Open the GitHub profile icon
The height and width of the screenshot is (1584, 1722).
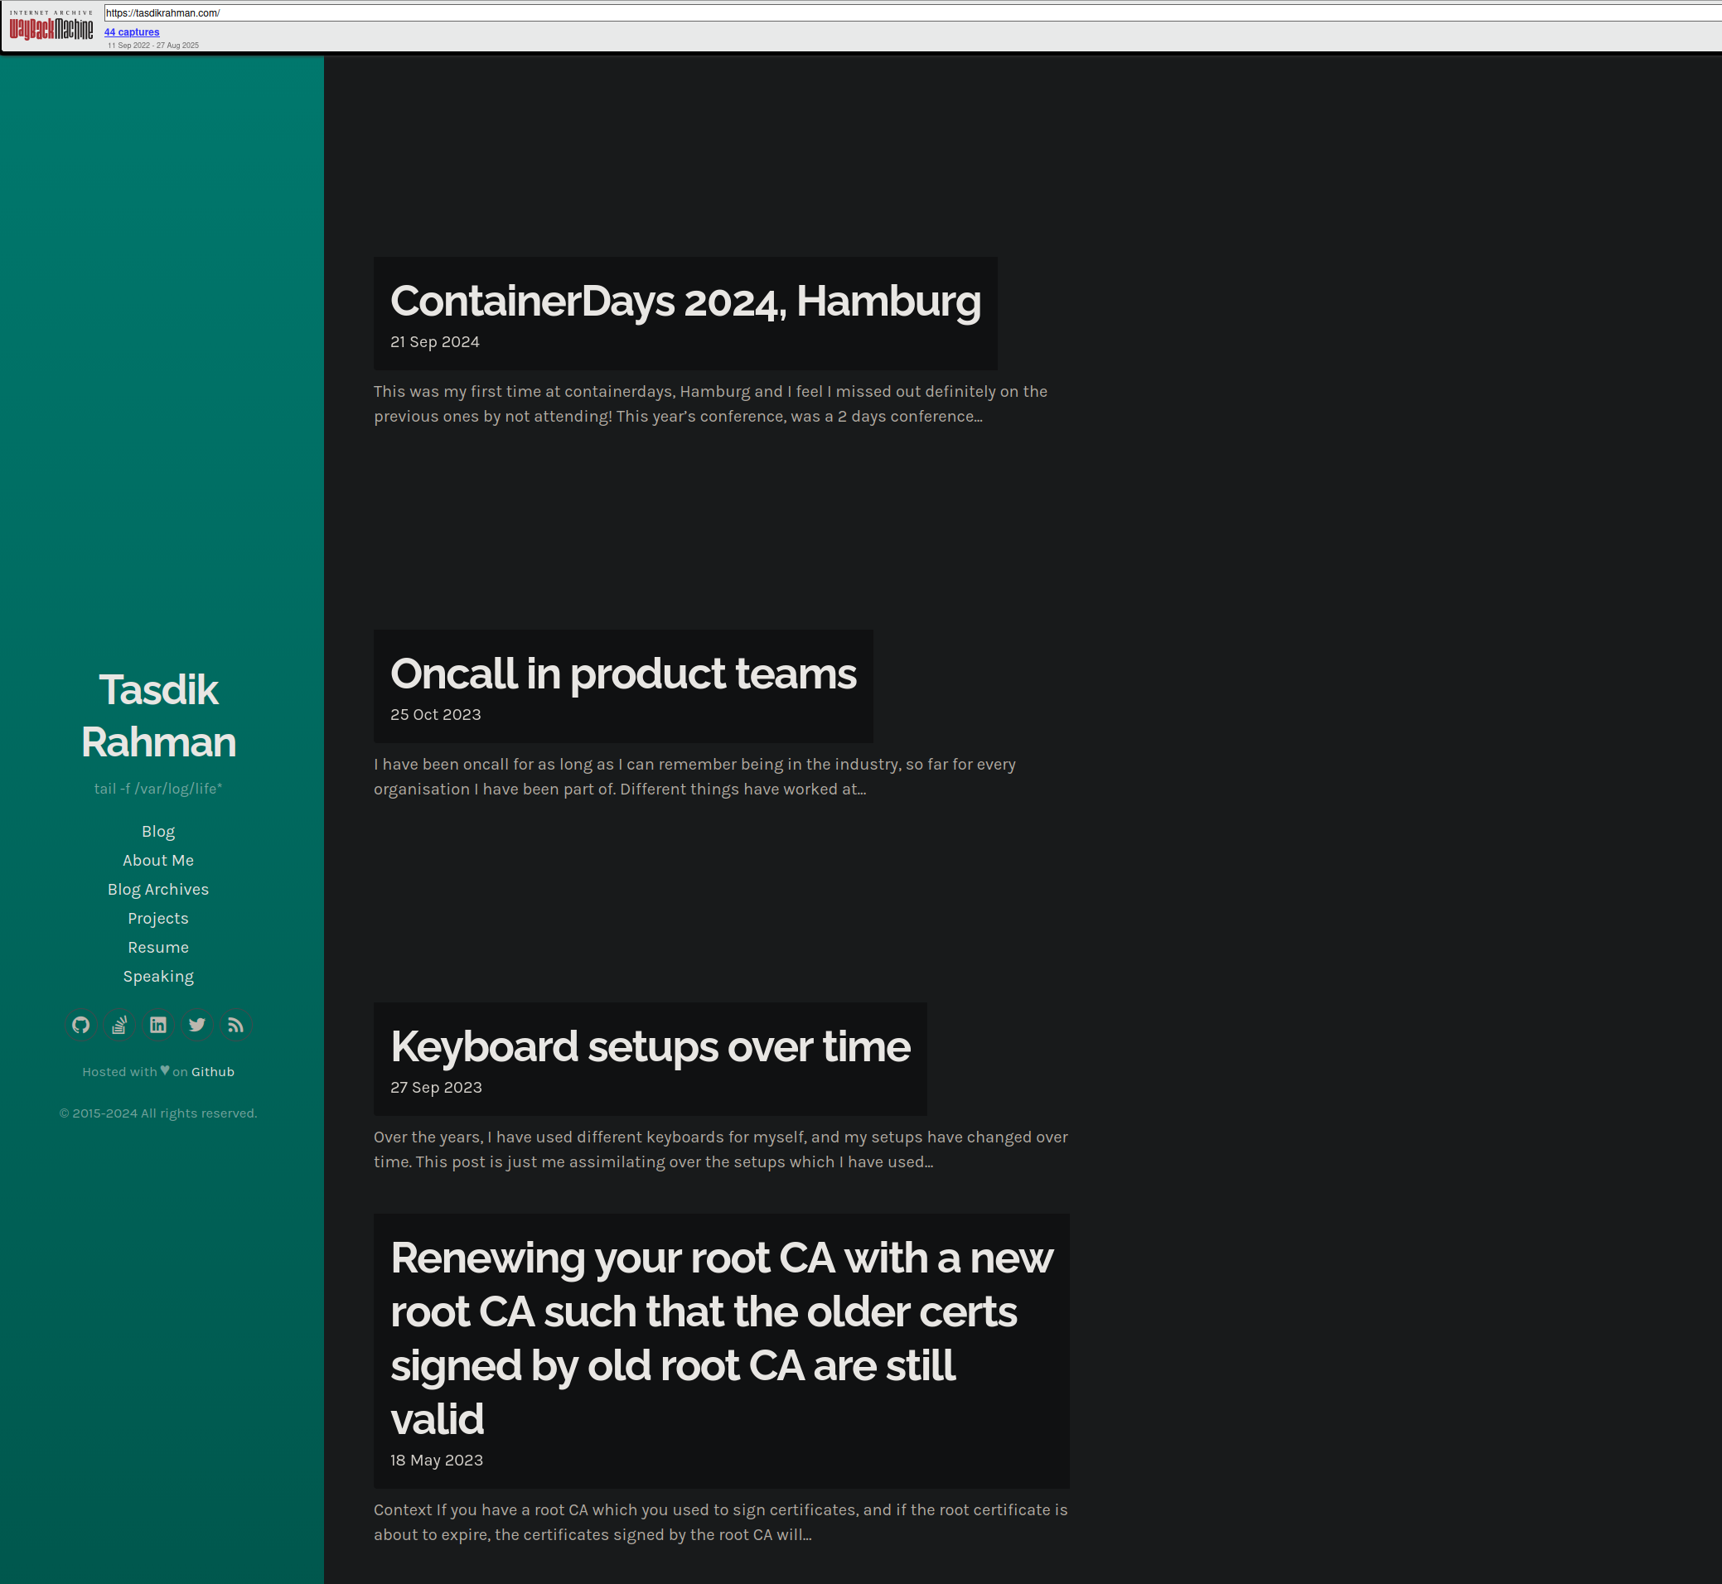tap(80, 1025)
